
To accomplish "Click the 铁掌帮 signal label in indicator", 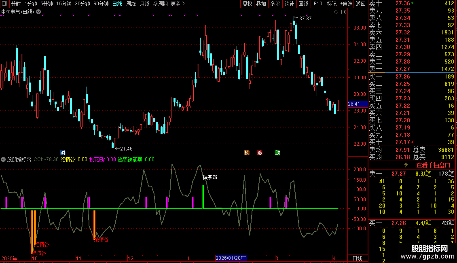I will 210,177.
